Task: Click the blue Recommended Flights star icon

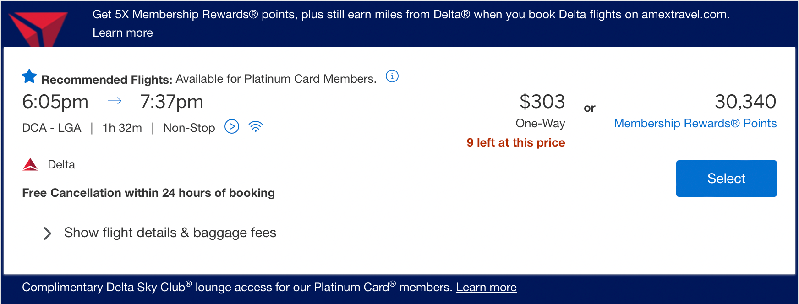Action: point(29,76)
